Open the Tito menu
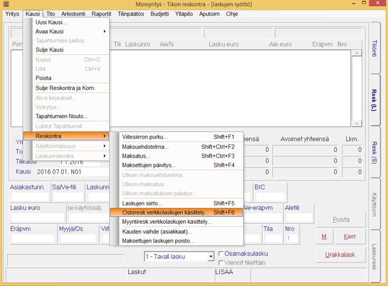Image resolution: width=388 pixels, height=286 pixels. pyautogui.click(x=51, y=14)
